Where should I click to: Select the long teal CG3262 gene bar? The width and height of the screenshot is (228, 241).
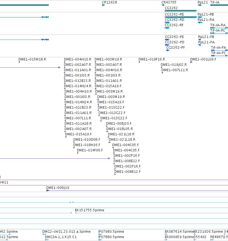[x=181, y=11]
